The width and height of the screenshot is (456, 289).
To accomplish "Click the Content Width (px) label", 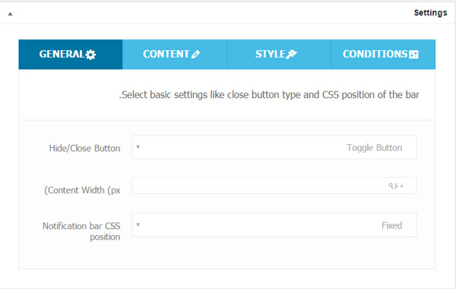I will click(82, 190).
